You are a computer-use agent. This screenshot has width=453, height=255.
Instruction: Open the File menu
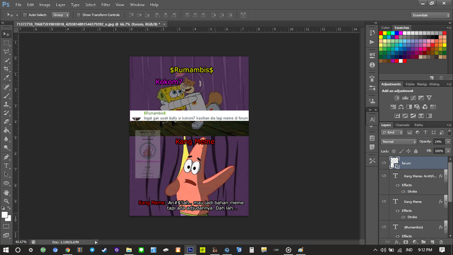(x=18, y=5)
